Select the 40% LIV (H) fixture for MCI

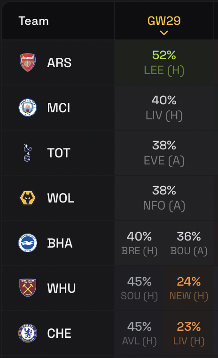pos(164,108)
